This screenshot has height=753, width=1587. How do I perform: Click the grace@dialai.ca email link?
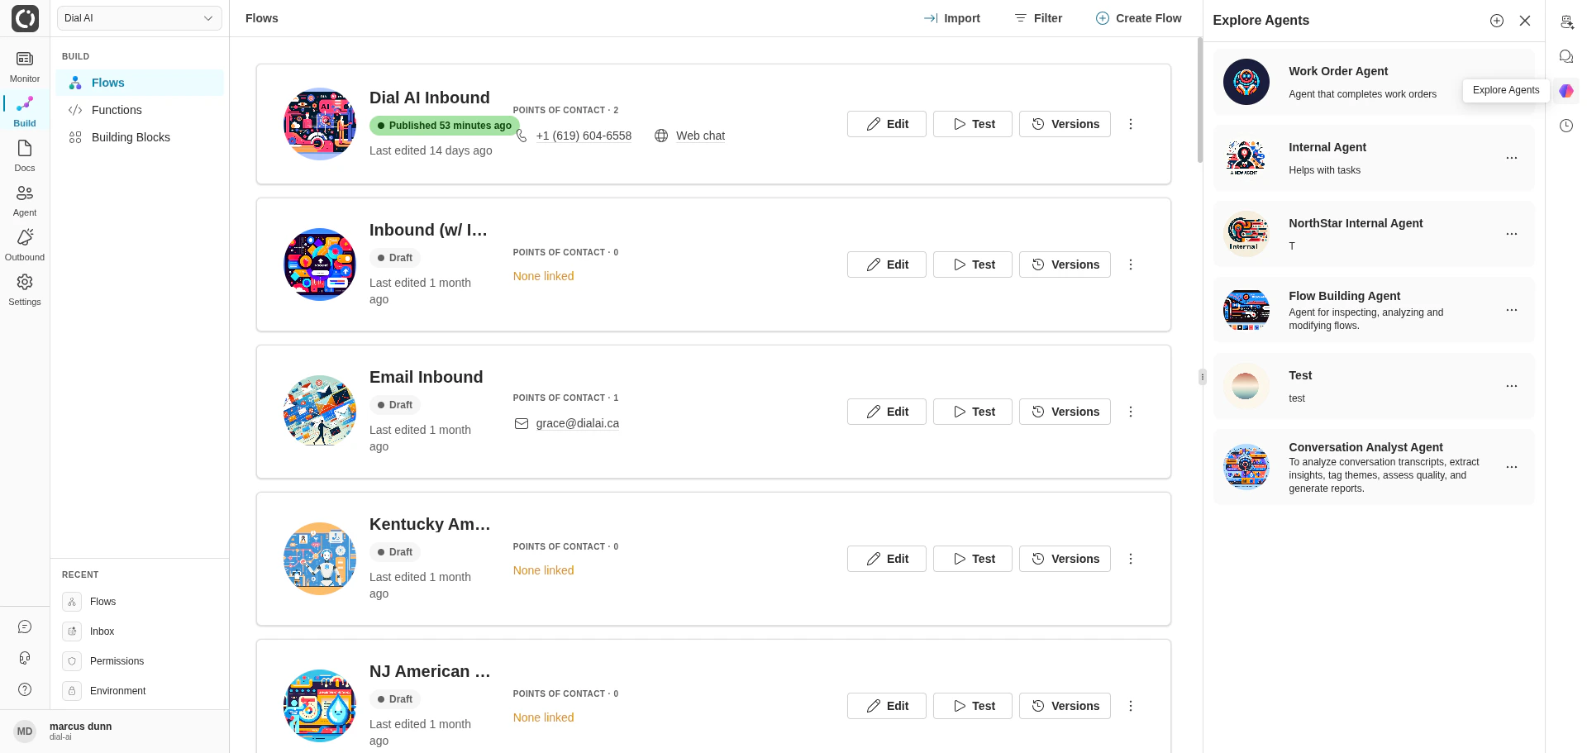577,423
